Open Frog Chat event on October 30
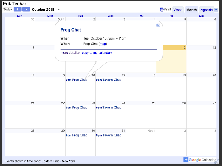Viewport: 222px width, 166px height. tap(76, 135)
